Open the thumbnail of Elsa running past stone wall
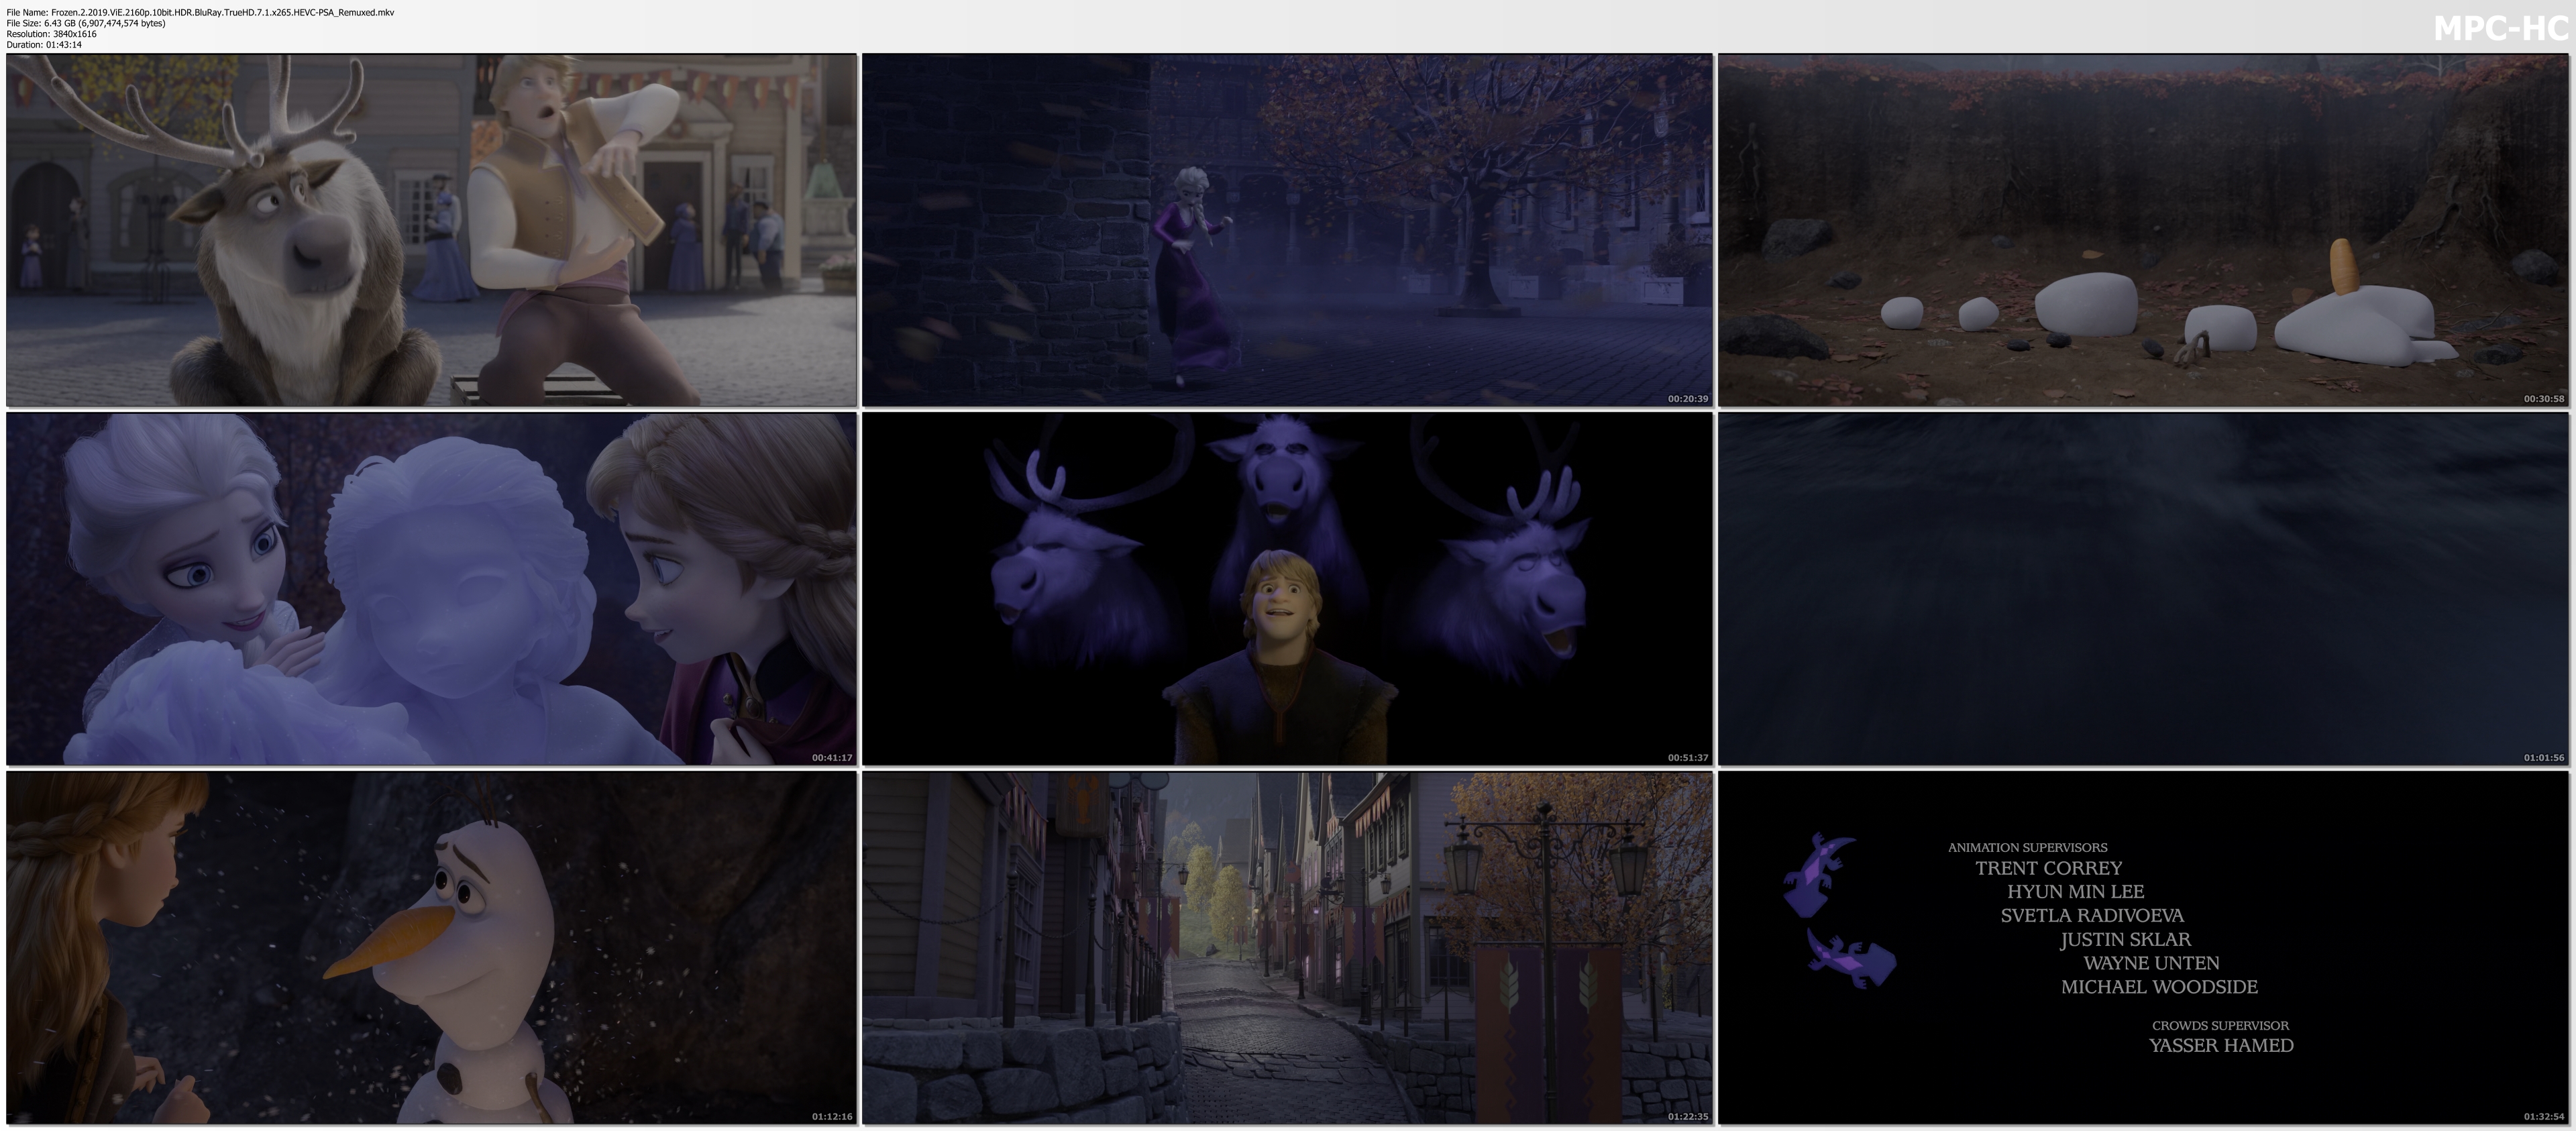Viewport: 2576px width, 1131px height. point(1287,230)
